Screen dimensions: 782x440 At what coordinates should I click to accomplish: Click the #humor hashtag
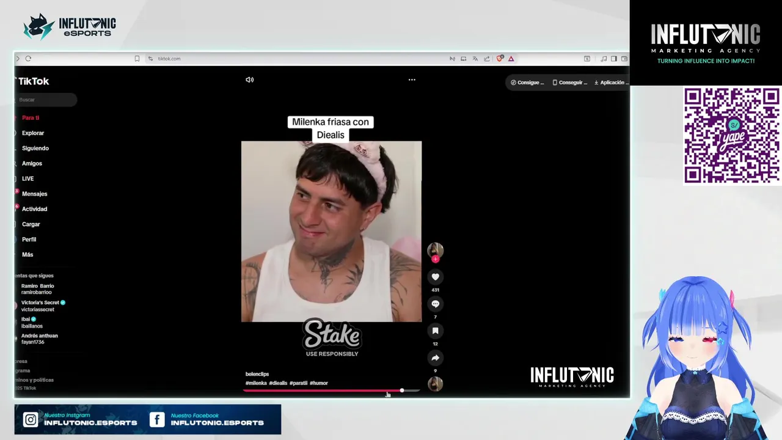[x=319, y=383]
